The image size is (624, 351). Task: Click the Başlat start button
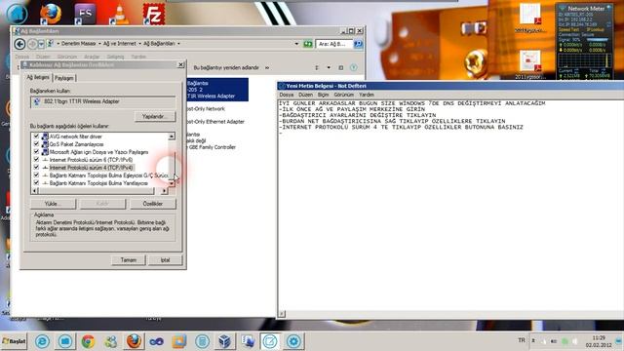click(x=14, y=341)
